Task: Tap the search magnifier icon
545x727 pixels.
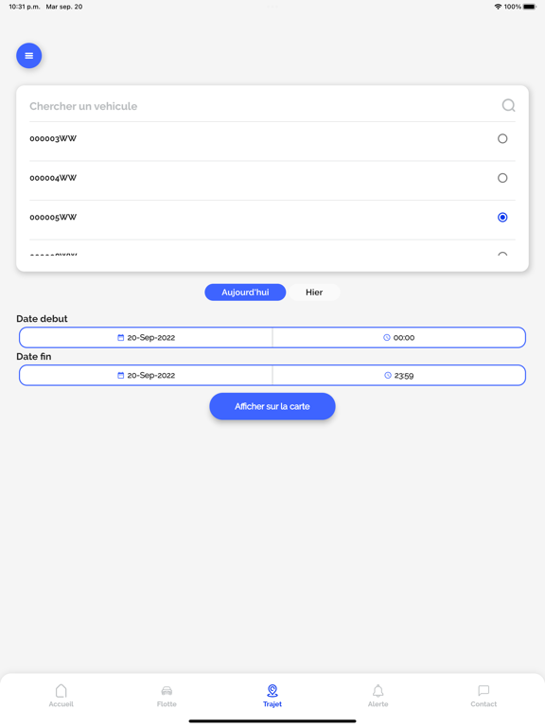Action: [508, 105]
